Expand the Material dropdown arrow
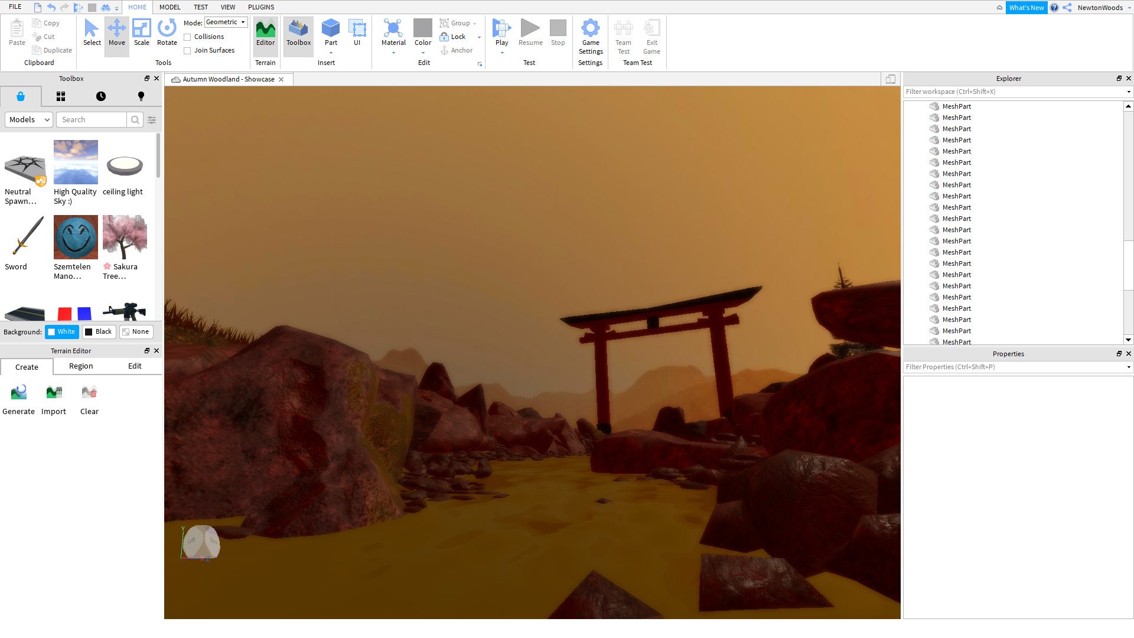Screen dimensions: 1134x638 pos(393,53)
